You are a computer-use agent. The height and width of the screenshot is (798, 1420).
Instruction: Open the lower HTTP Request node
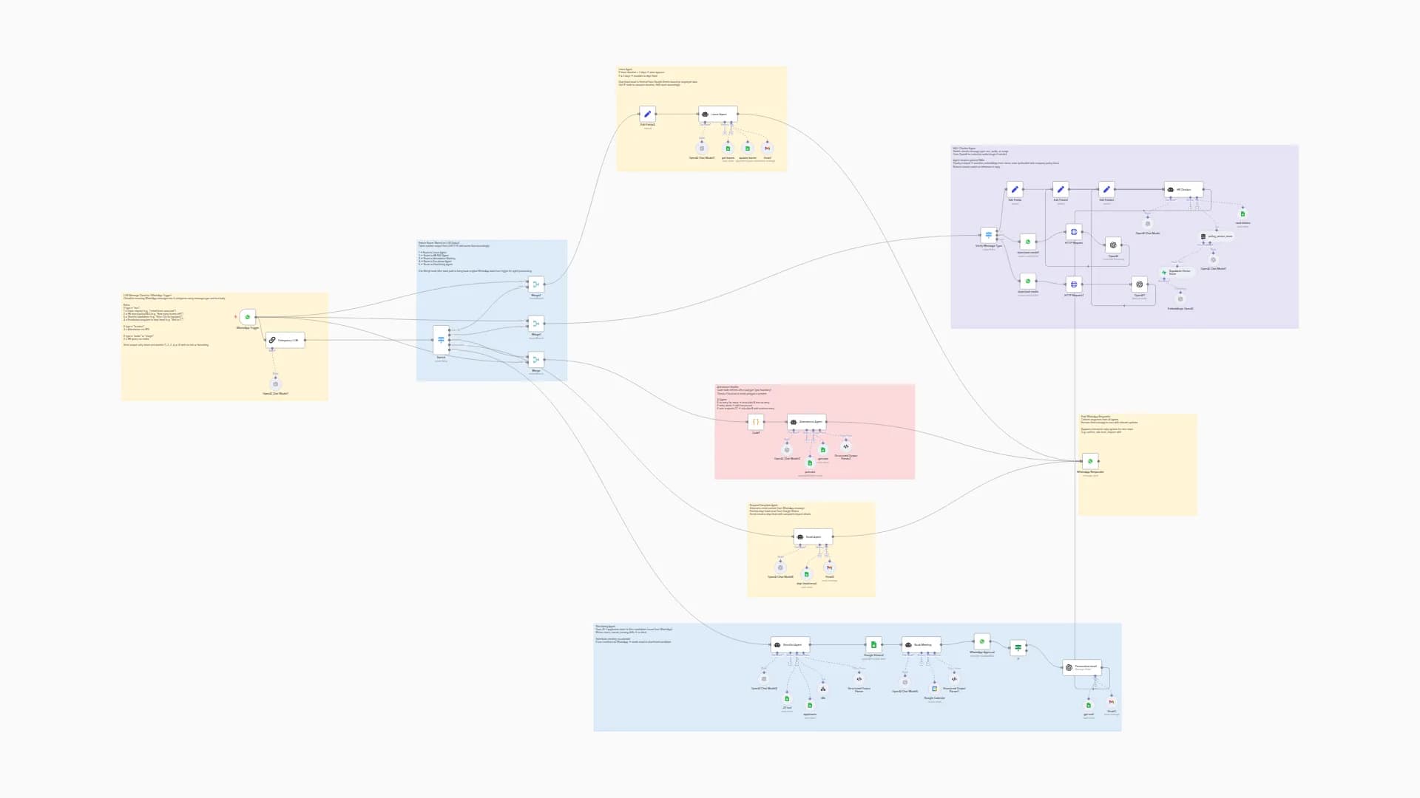pyautogui.click(x=1074, y=284)
